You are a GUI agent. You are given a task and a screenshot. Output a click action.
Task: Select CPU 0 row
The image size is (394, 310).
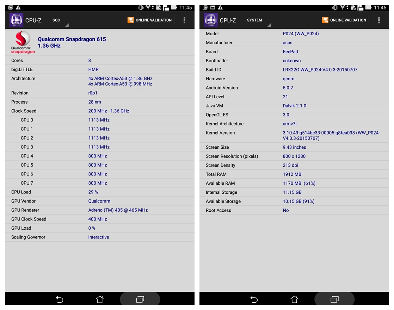point(100,120)
